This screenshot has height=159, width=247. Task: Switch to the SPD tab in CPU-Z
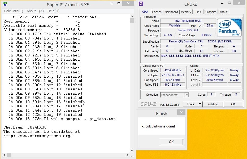[198, 12]
